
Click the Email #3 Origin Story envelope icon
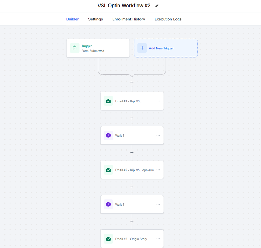[x=108, y=239]
